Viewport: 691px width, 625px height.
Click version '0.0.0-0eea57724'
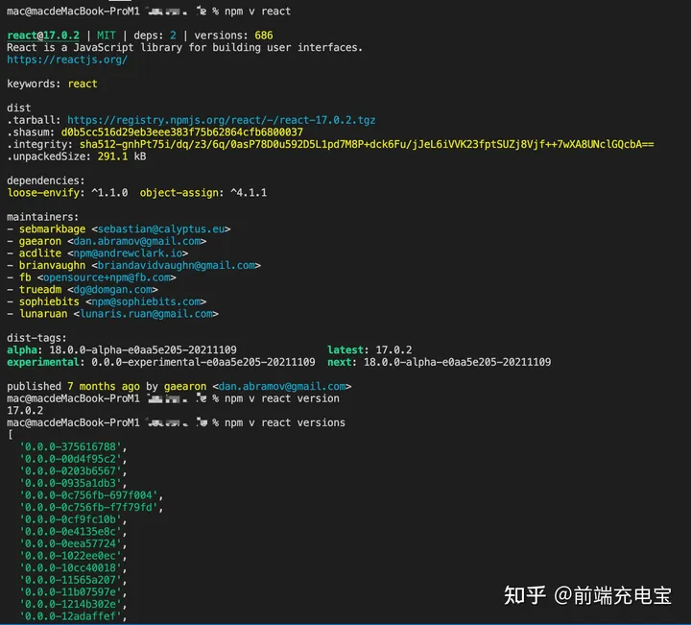[x=70, y=544]
